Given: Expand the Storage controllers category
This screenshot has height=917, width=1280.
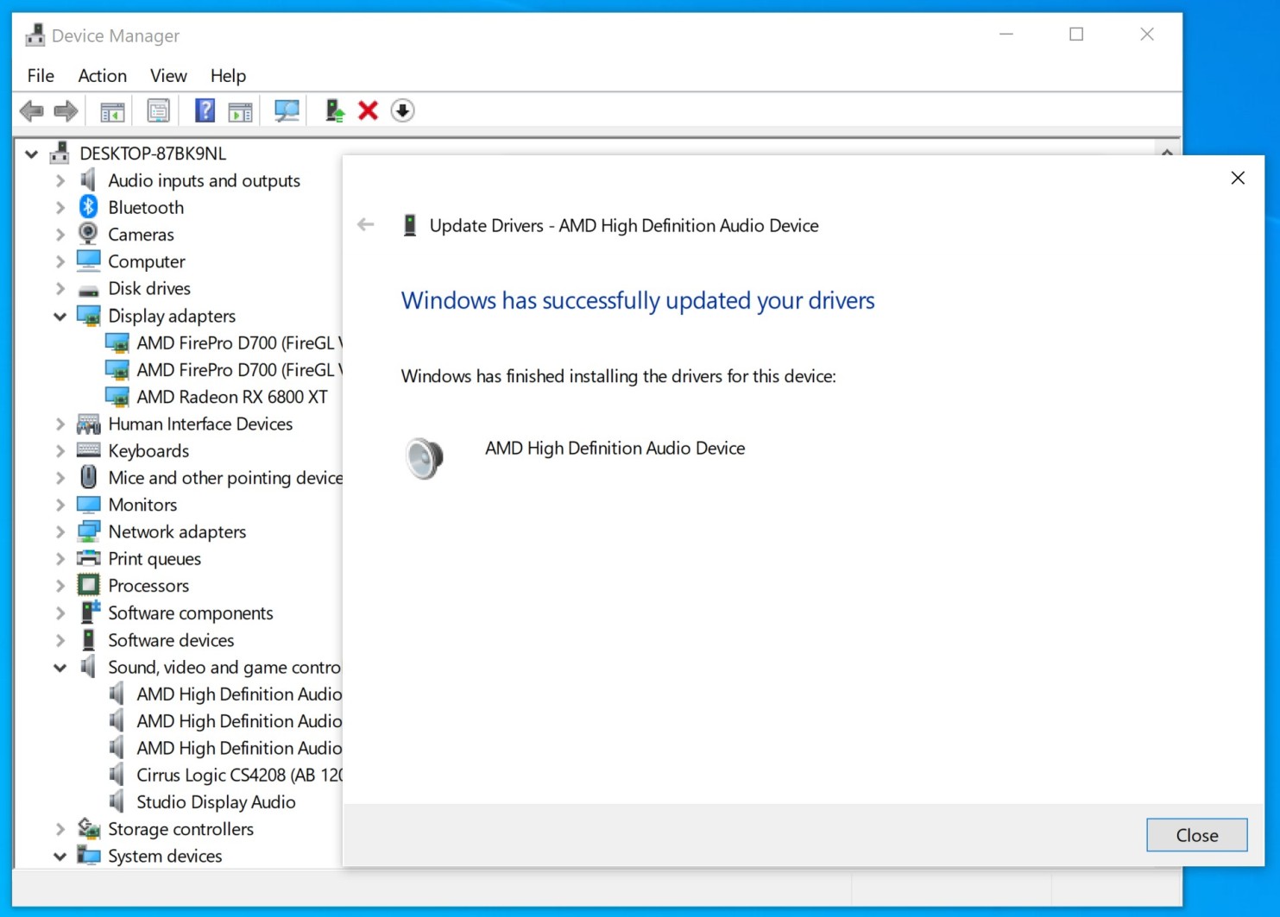Looking at the screenshot, I should [60, 829].
